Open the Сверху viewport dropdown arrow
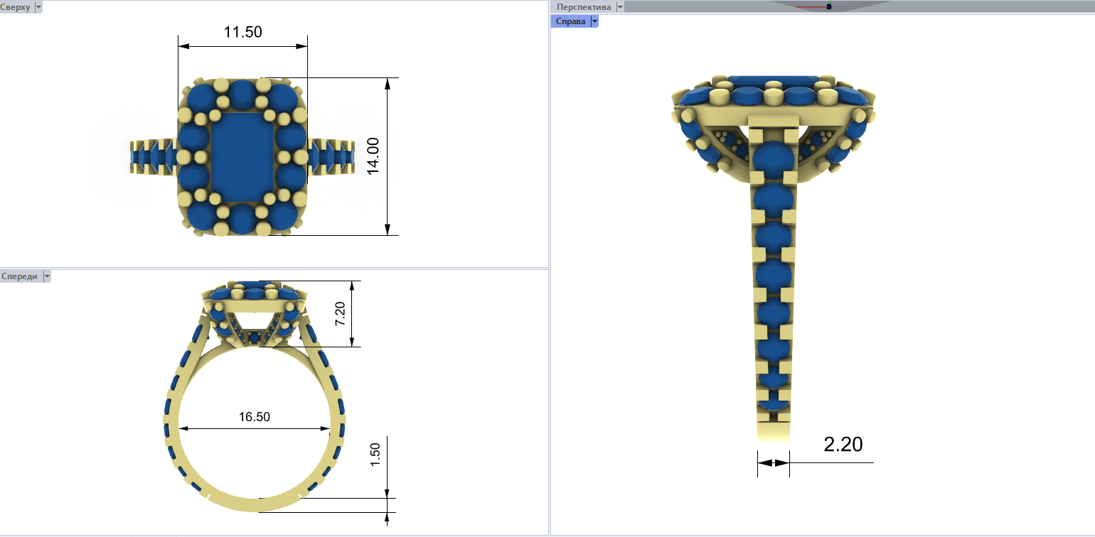The width and height of the screenshot is (1095, 537). tap(38, 7)
